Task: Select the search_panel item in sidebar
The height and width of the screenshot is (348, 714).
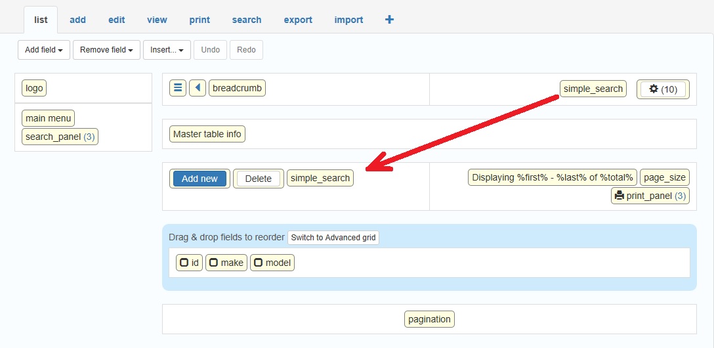Action: (x=60, y=137)
